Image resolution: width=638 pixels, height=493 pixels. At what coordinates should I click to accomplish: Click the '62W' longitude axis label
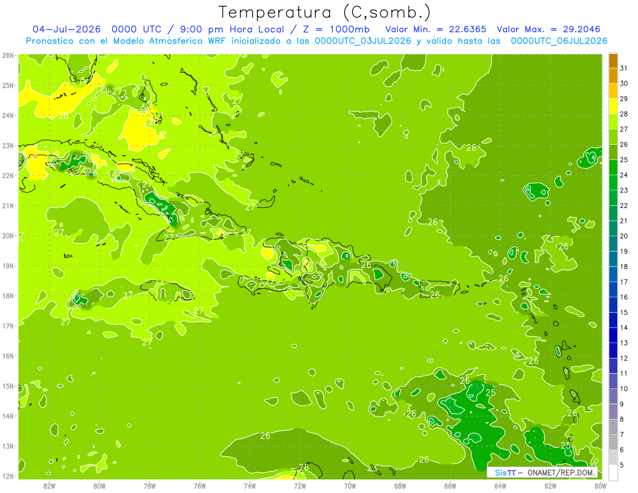(550, 486)
